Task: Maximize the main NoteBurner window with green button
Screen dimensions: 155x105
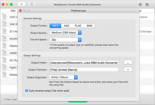Action: click(x=11, y=4)
